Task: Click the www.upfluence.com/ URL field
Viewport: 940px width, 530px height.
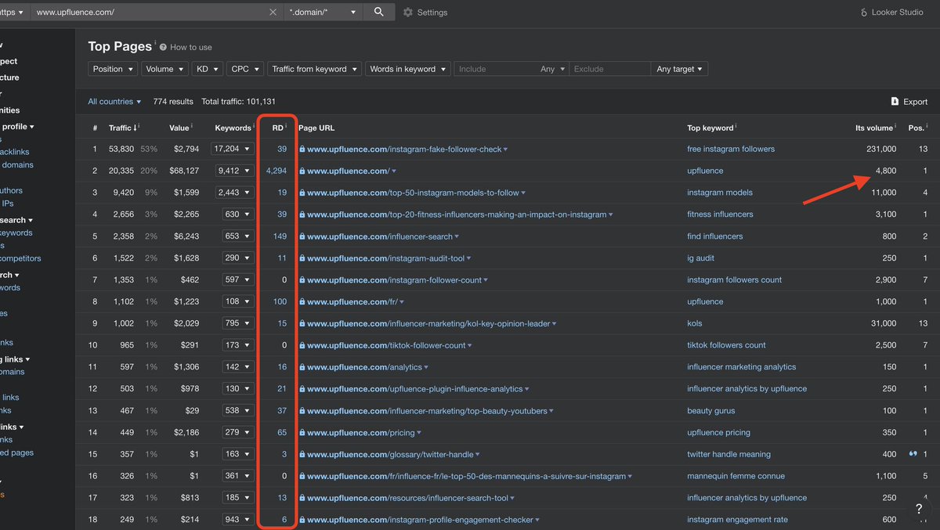Action: coord(149,13)
